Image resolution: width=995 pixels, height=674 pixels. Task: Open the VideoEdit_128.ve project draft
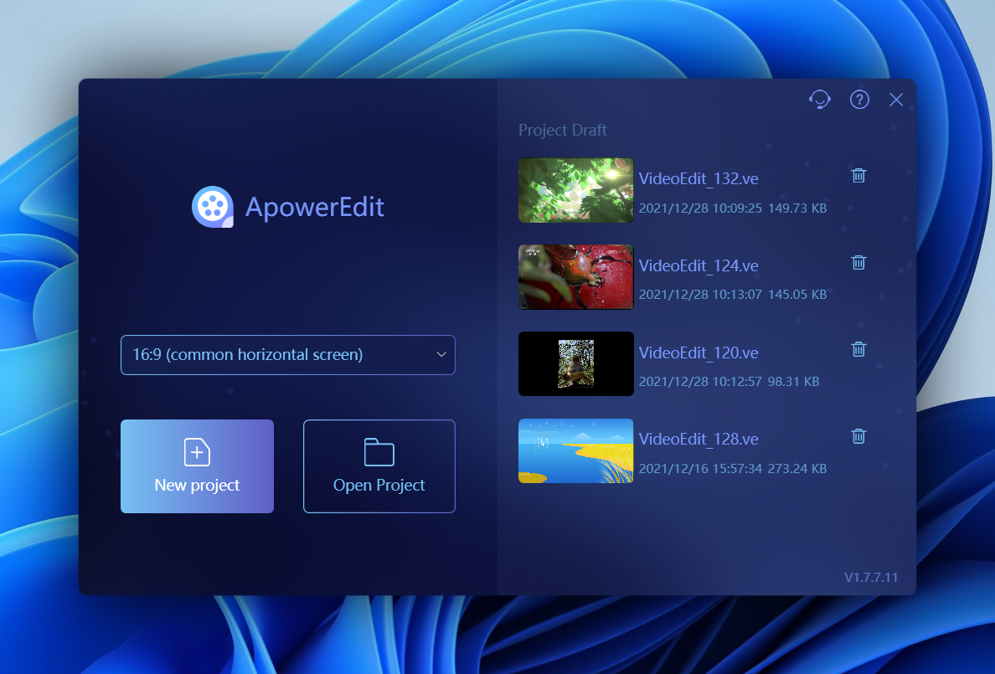tap(699, 439)
